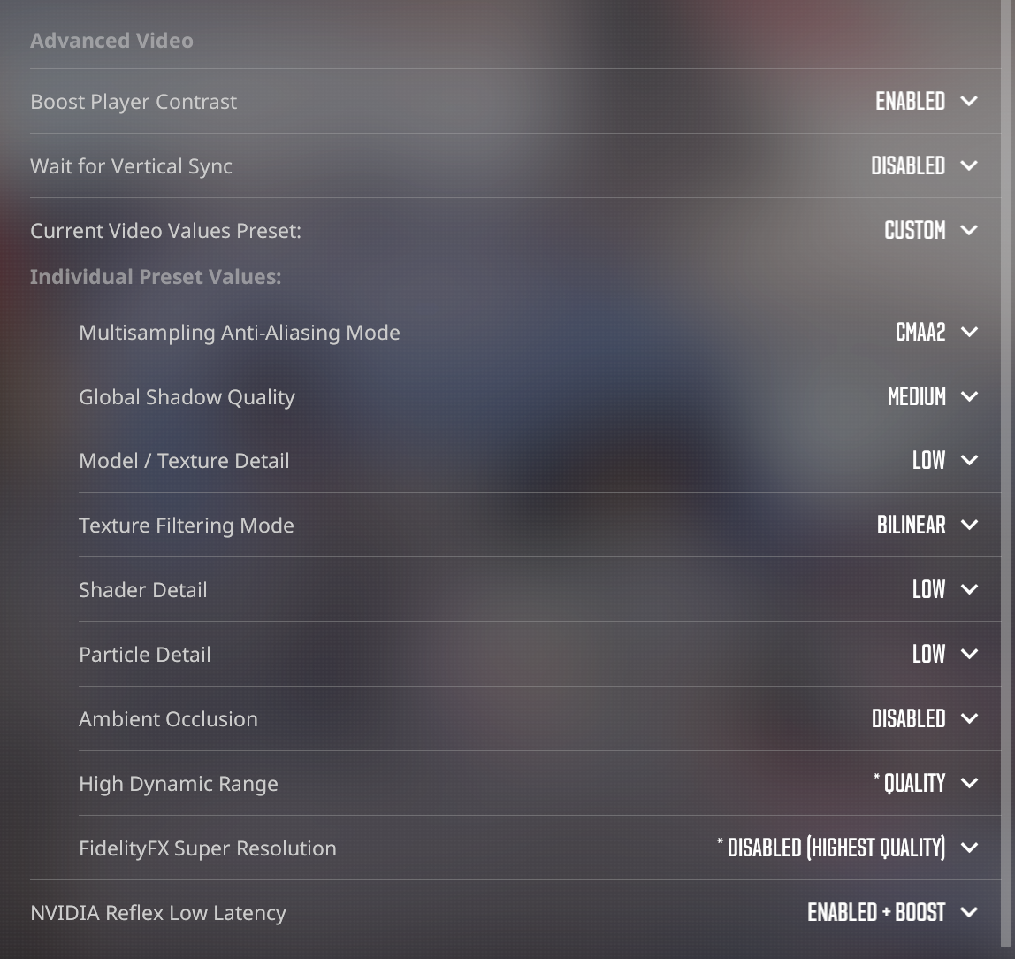Open the Global Shadow Quality dropdown

pyautogui.click(x=969, y=397)
